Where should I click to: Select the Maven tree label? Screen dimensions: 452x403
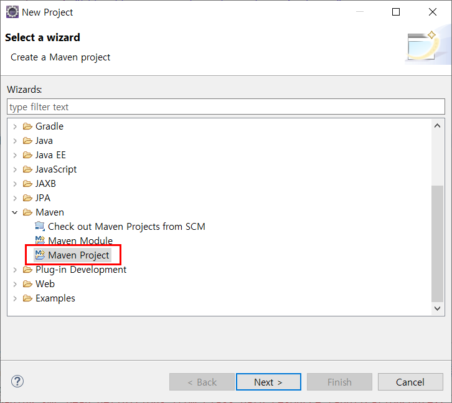50,212
